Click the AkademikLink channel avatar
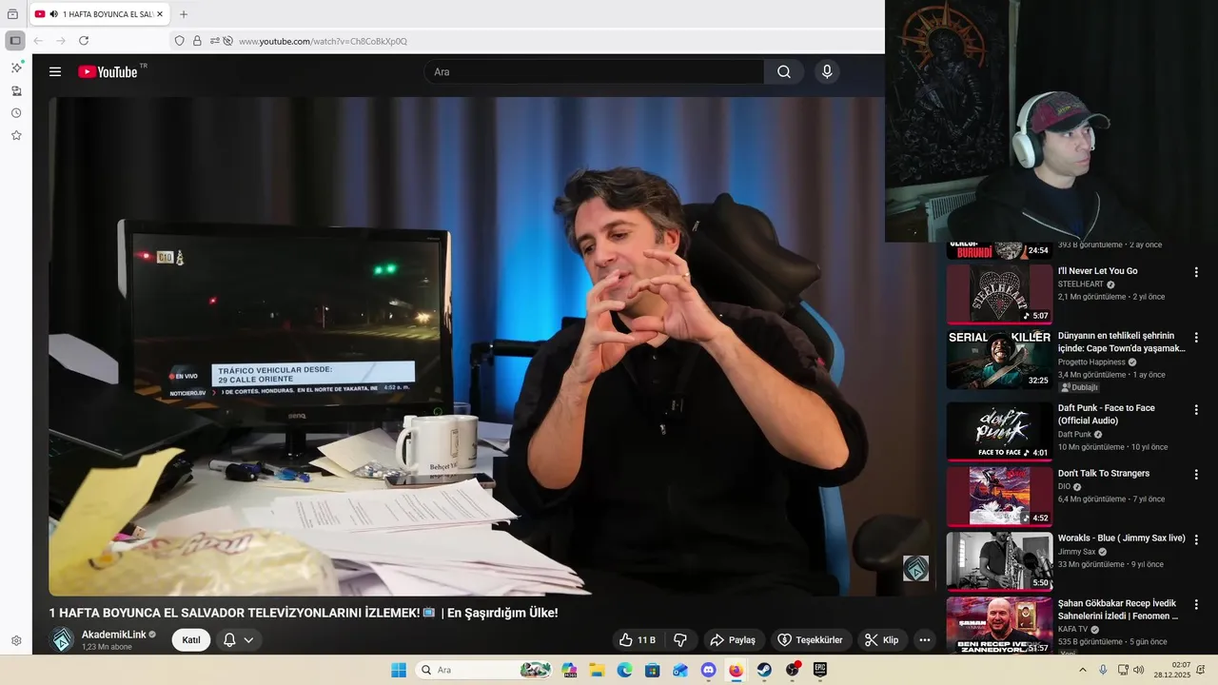 (62, 640)
